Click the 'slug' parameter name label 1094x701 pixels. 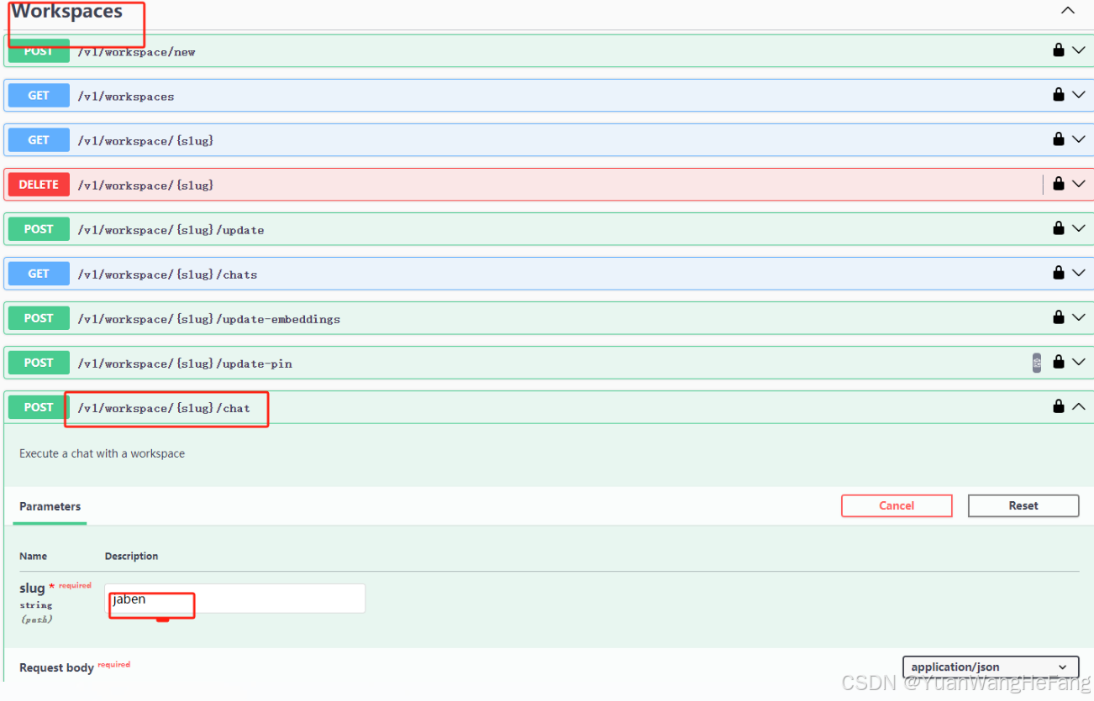(x=32, y=589)
